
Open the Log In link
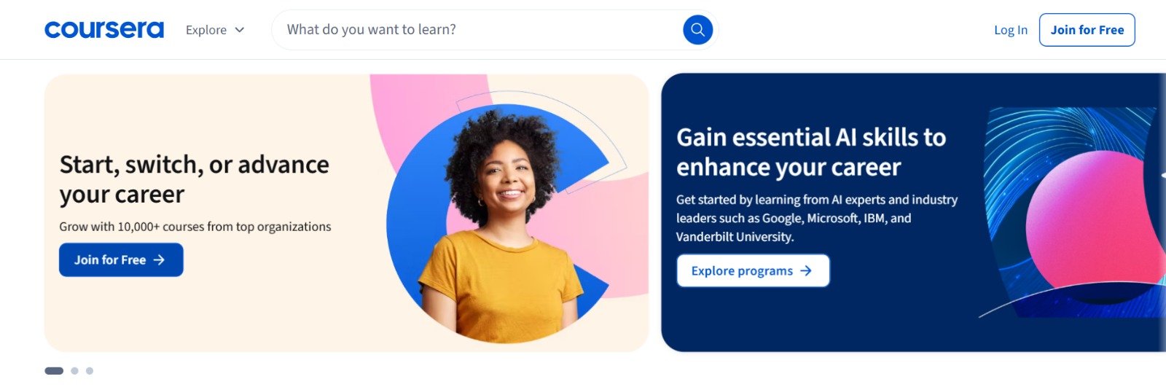point(1011,30)
